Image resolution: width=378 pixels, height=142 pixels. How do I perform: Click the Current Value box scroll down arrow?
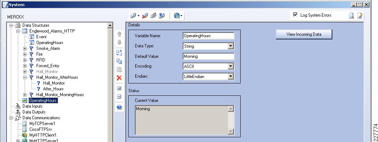point(231,132)
